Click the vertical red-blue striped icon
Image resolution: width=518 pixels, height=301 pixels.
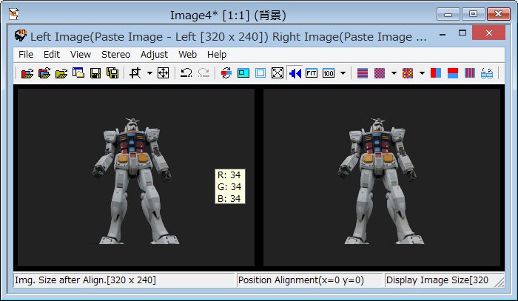pos(470,73)
